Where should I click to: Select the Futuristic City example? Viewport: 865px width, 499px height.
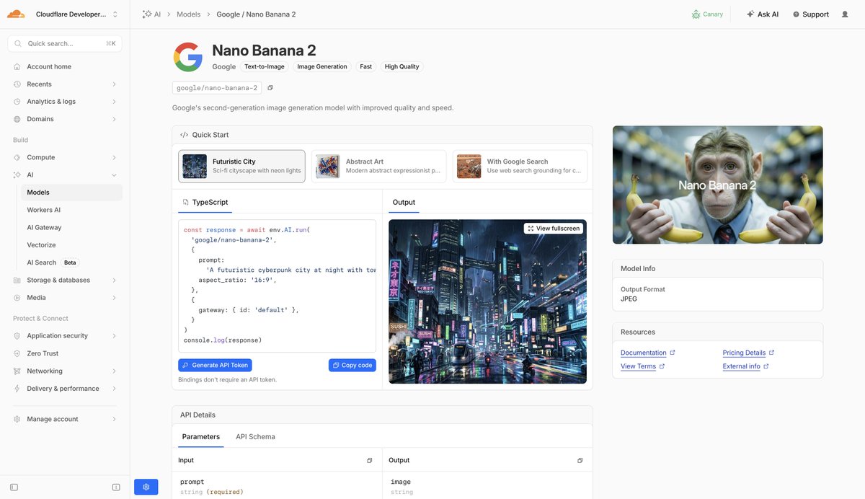pyautogui.click(x=241, y=167)
